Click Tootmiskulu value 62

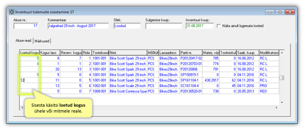pos(228,80)
